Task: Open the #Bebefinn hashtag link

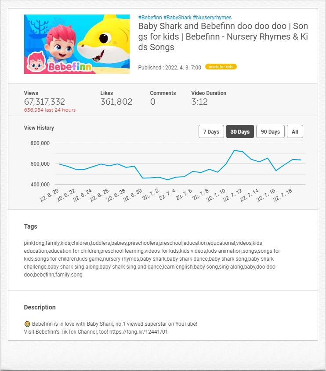Action: tap(150, 18)
